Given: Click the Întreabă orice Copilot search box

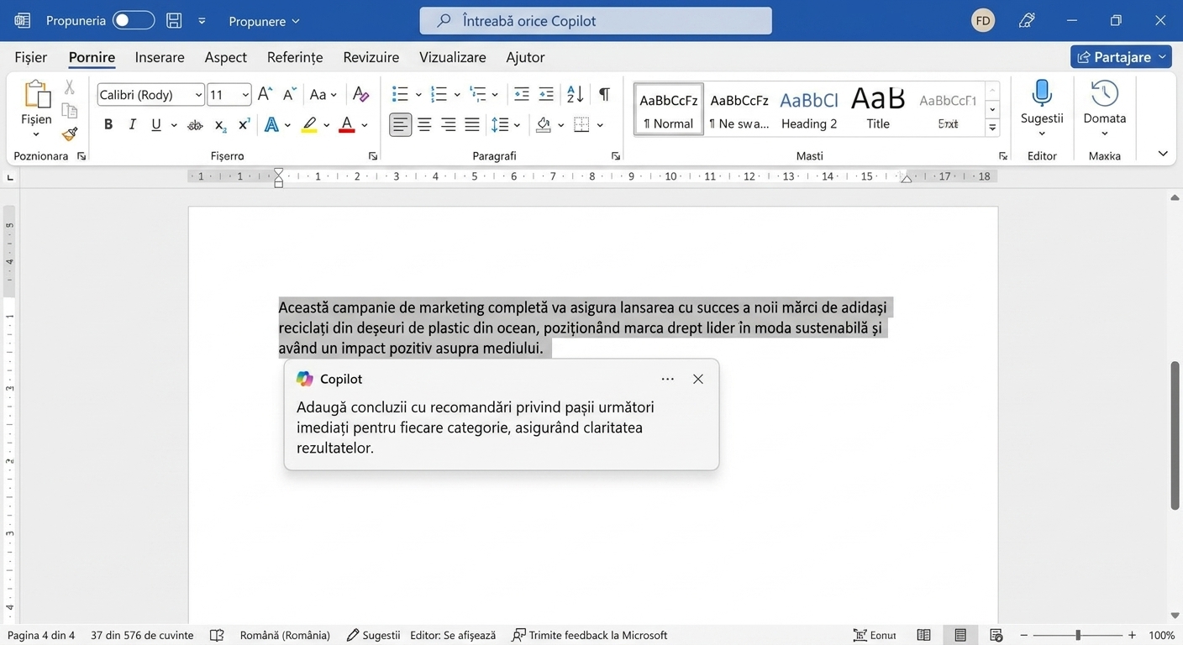Looking at the screenshot, I should [x=596, y=21].
